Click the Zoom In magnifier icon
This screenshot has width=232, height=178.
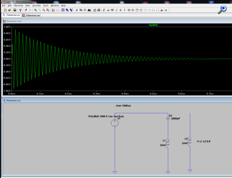36,10
